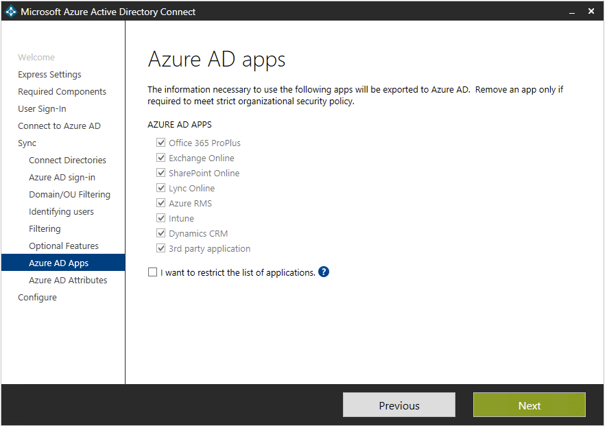Select Connect to Azure AD step
This screenshot has width=607, height=428.
point(59,126)
